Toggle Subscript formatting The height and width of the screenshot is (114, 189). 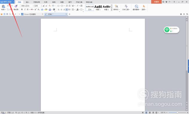(x=39, y=9)
